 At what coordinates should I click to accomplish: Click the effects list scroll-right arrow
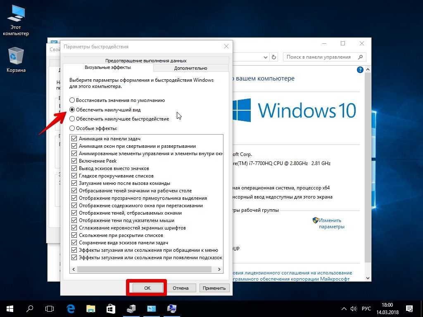[x=219, y=269]
